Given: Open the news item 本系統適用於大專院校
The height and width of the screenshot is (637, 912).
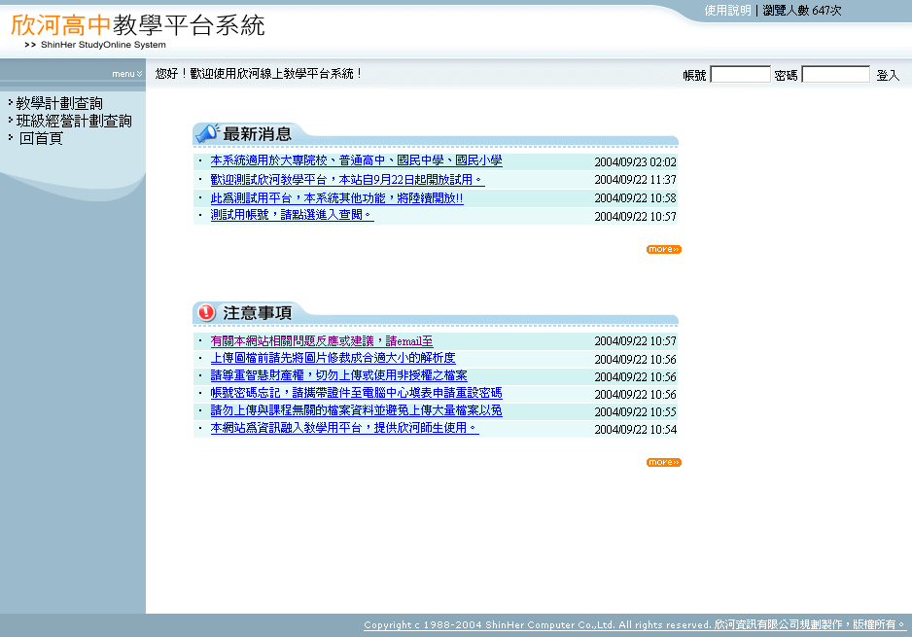Looking at the screenshot, I should click(356, 161).
